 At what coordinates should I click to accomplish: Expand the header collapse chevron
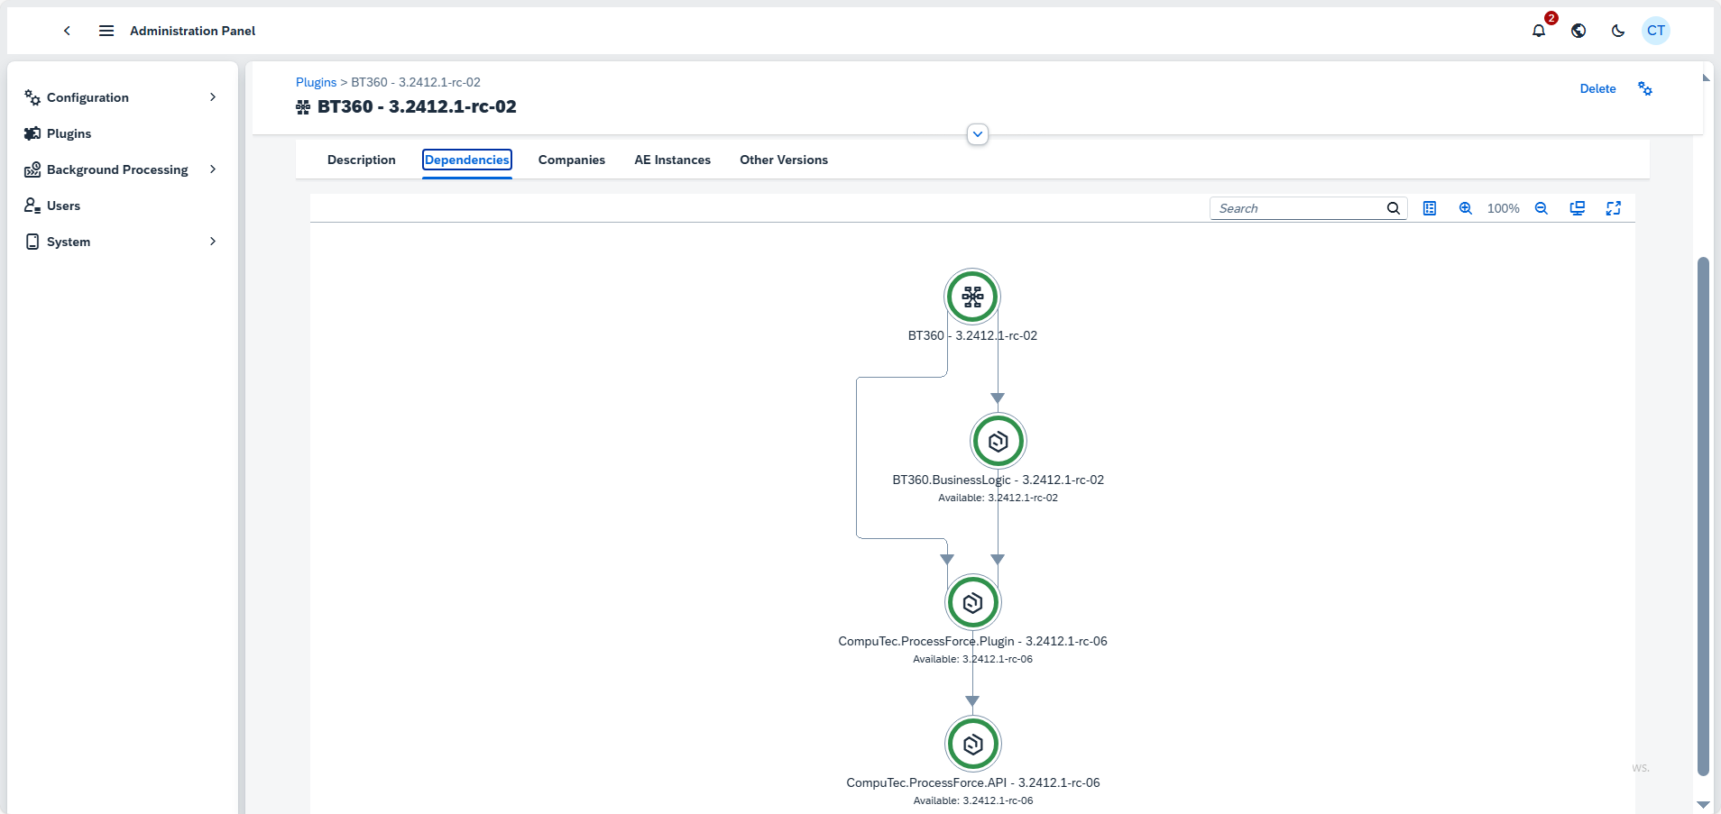(978, 134)
